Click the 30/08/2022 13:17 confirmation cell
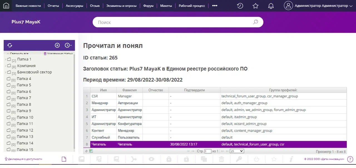This screenshot has width=356, height=168. point(194,144)
